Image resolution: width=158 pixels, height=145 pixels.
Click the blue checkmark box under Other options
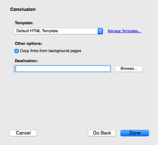[17, 51]
